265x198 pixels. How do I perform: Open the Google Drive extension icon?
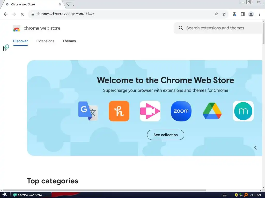click(212, 111)
